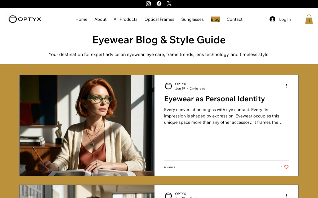Click the '2 min read' label on first post
The height and width of the screenshot is (198, 318).
point(197,88)
